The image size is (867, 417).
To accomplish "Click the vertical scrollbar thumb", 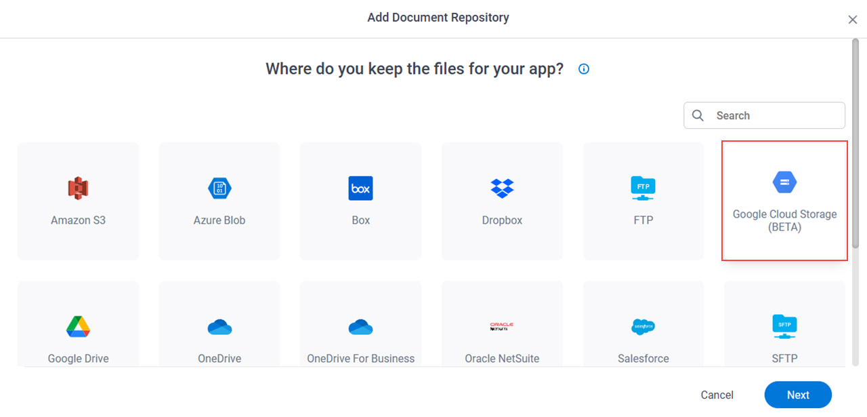I will 855,142.
